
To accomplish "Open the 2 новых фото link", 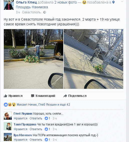I will pos(66,2).
